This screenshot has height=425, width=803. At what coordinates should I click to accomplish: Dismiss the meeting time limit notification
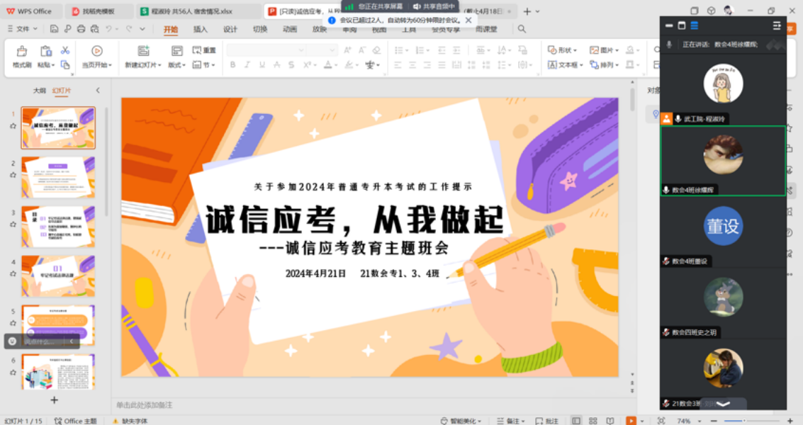click(x=468, y=21)
